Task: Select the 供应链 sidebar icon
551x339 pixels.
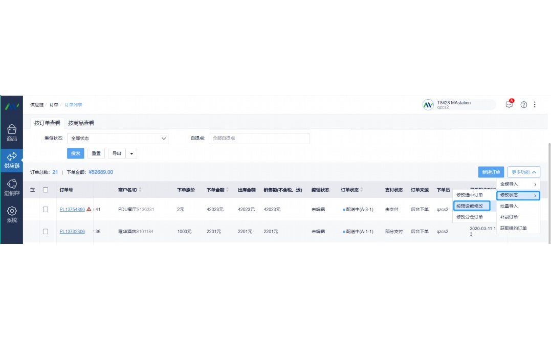Action: [x=11, y=160]
